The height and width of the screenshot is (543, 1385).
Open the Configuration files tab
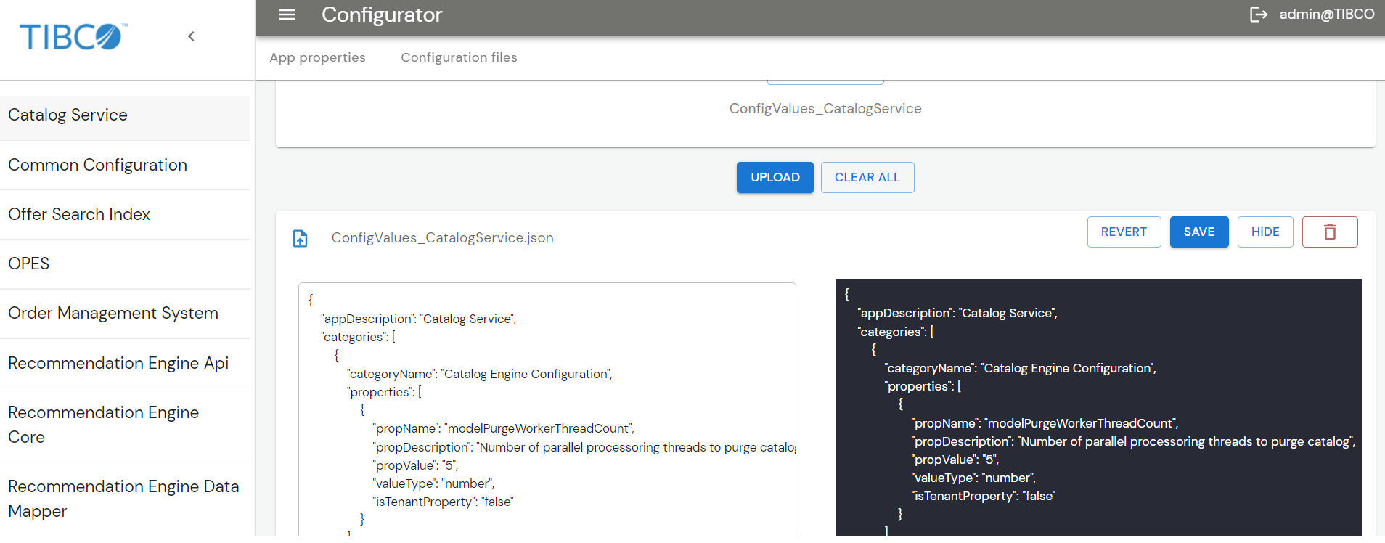459,57
